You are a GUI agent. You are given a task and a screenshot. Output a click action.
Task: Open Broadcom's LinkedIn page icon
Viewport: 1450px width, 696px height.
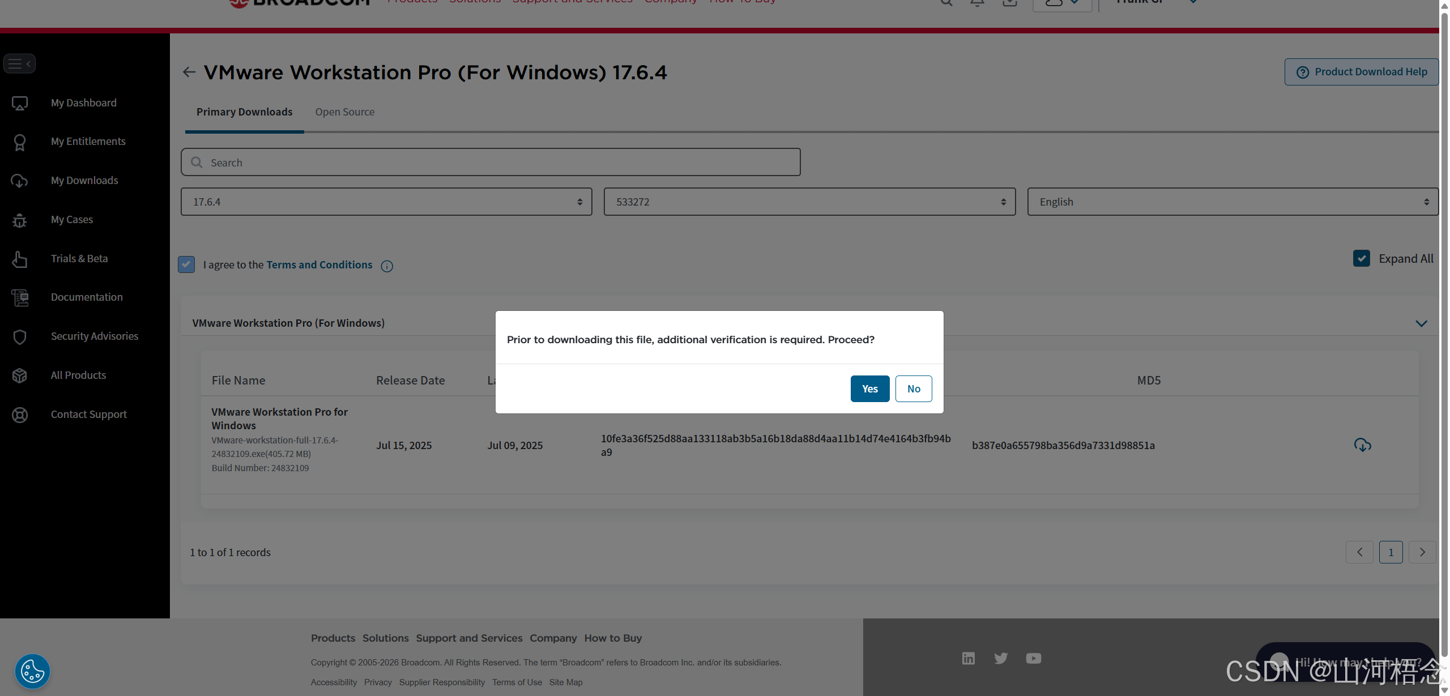[969, 658]
